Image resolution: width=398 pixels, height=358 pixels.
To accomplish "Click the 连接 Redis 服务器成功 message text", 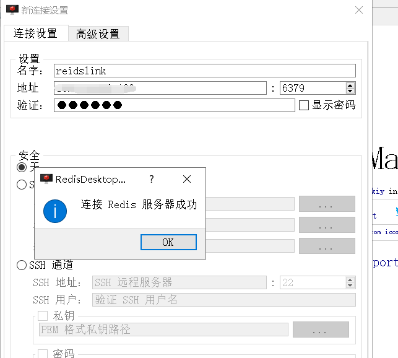I will [139, 204].
